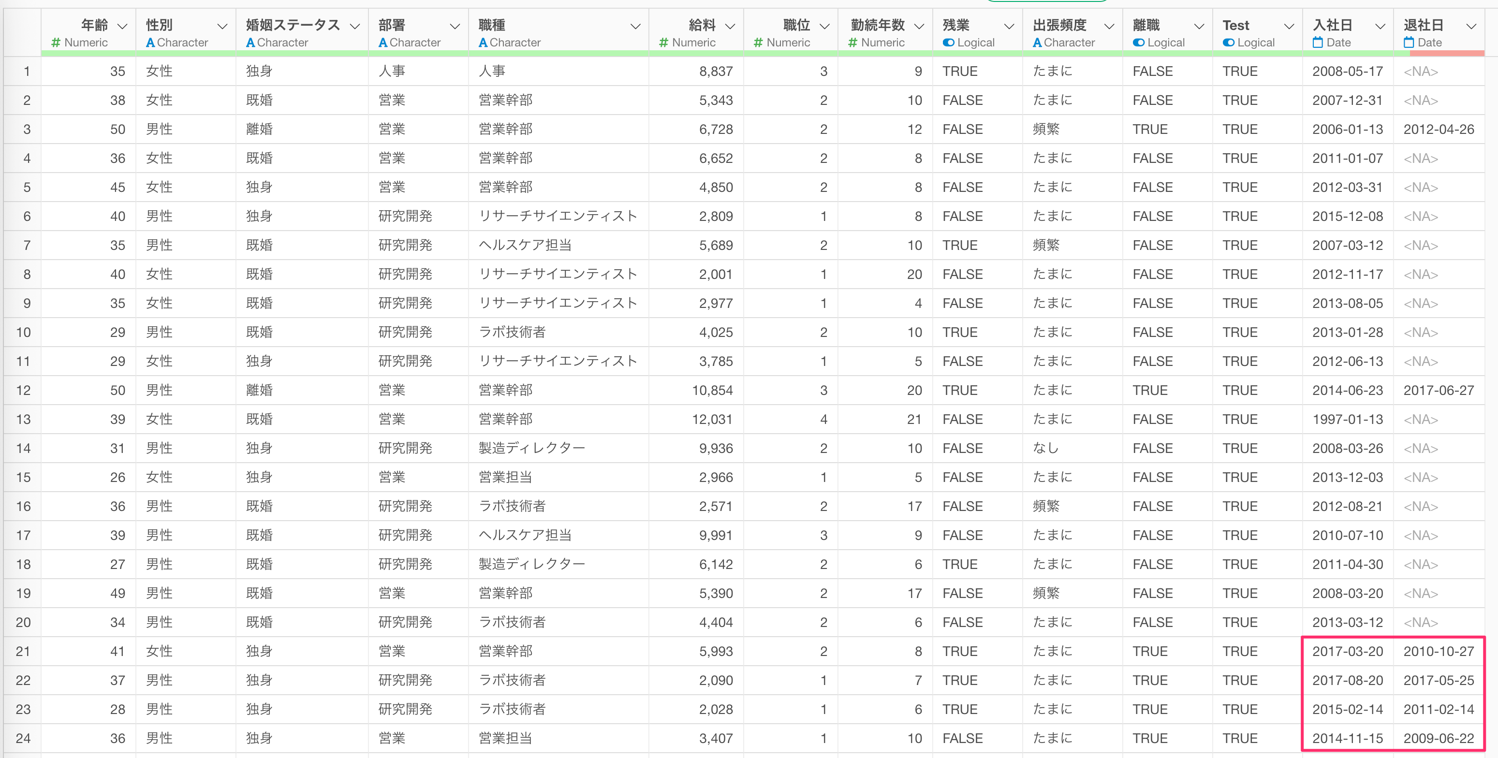Open the 年齢 column dropdown menu
The image size is (1498, 758).
click(122, 26)
